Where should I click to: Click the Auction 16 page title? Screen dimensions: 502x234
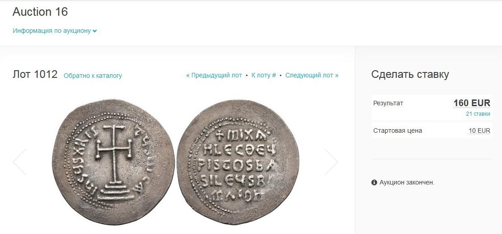click(40, 12)
